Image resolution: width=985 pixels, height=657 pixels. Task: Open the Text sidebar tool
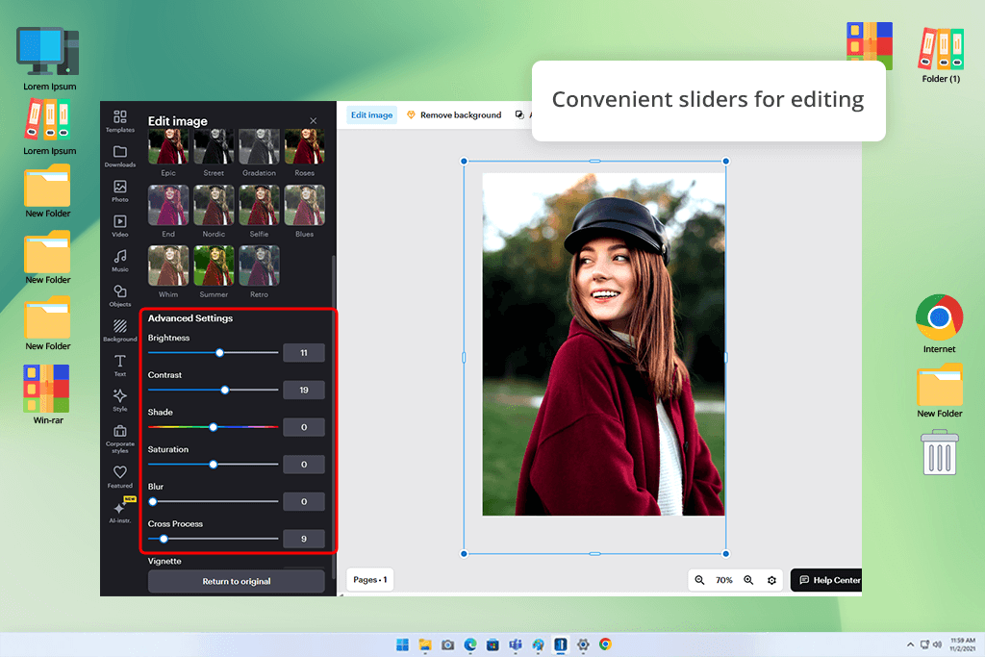click(120, 365)
